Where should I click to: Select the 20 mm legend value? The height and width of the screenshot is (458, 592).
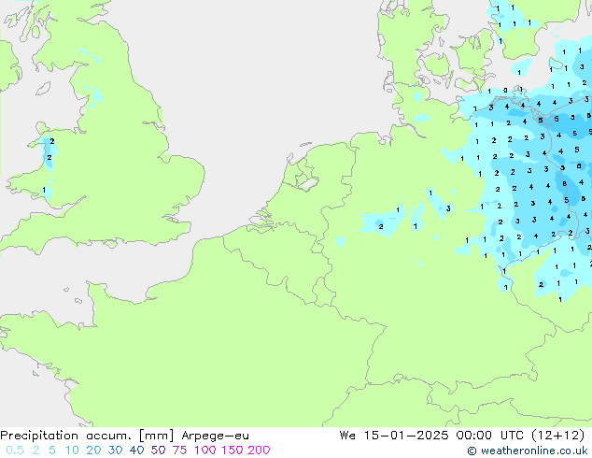coord(93,451)
